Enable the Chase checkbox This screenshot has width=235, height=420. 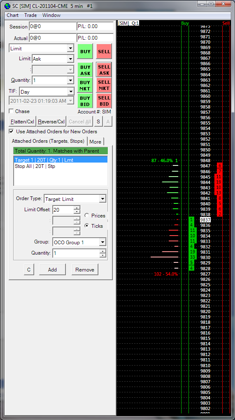pyautogui.click(x=11, y=111)
